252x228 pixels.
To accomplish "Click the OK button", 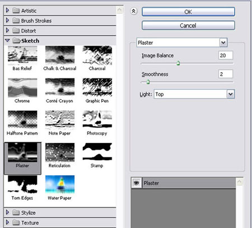I will tap(188, 12).
